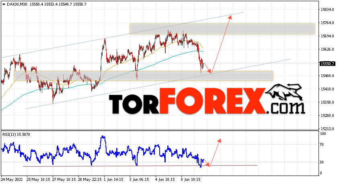
Task: Click the current price label 15550.7
Action: click(327, 63)
